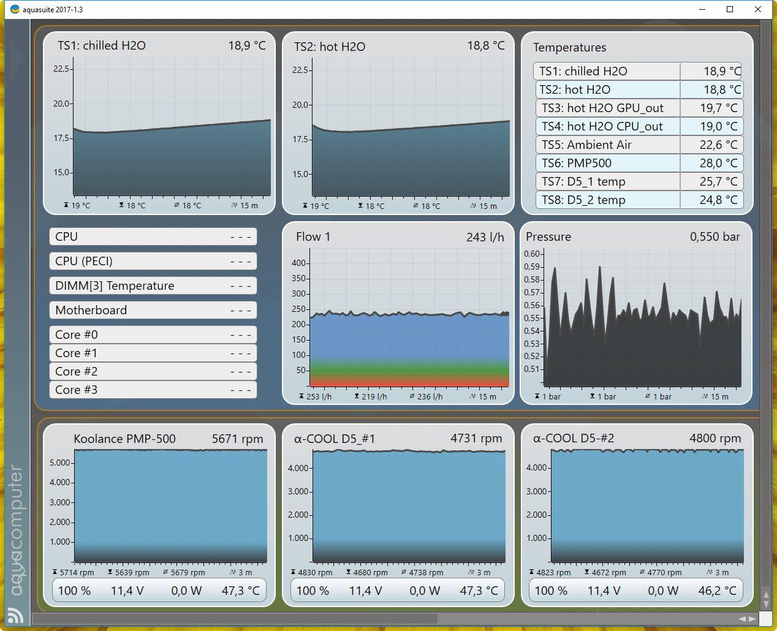Maximize the aquasuite window
The width and height of the screenshot is (777, 631).
coord(730,9)
